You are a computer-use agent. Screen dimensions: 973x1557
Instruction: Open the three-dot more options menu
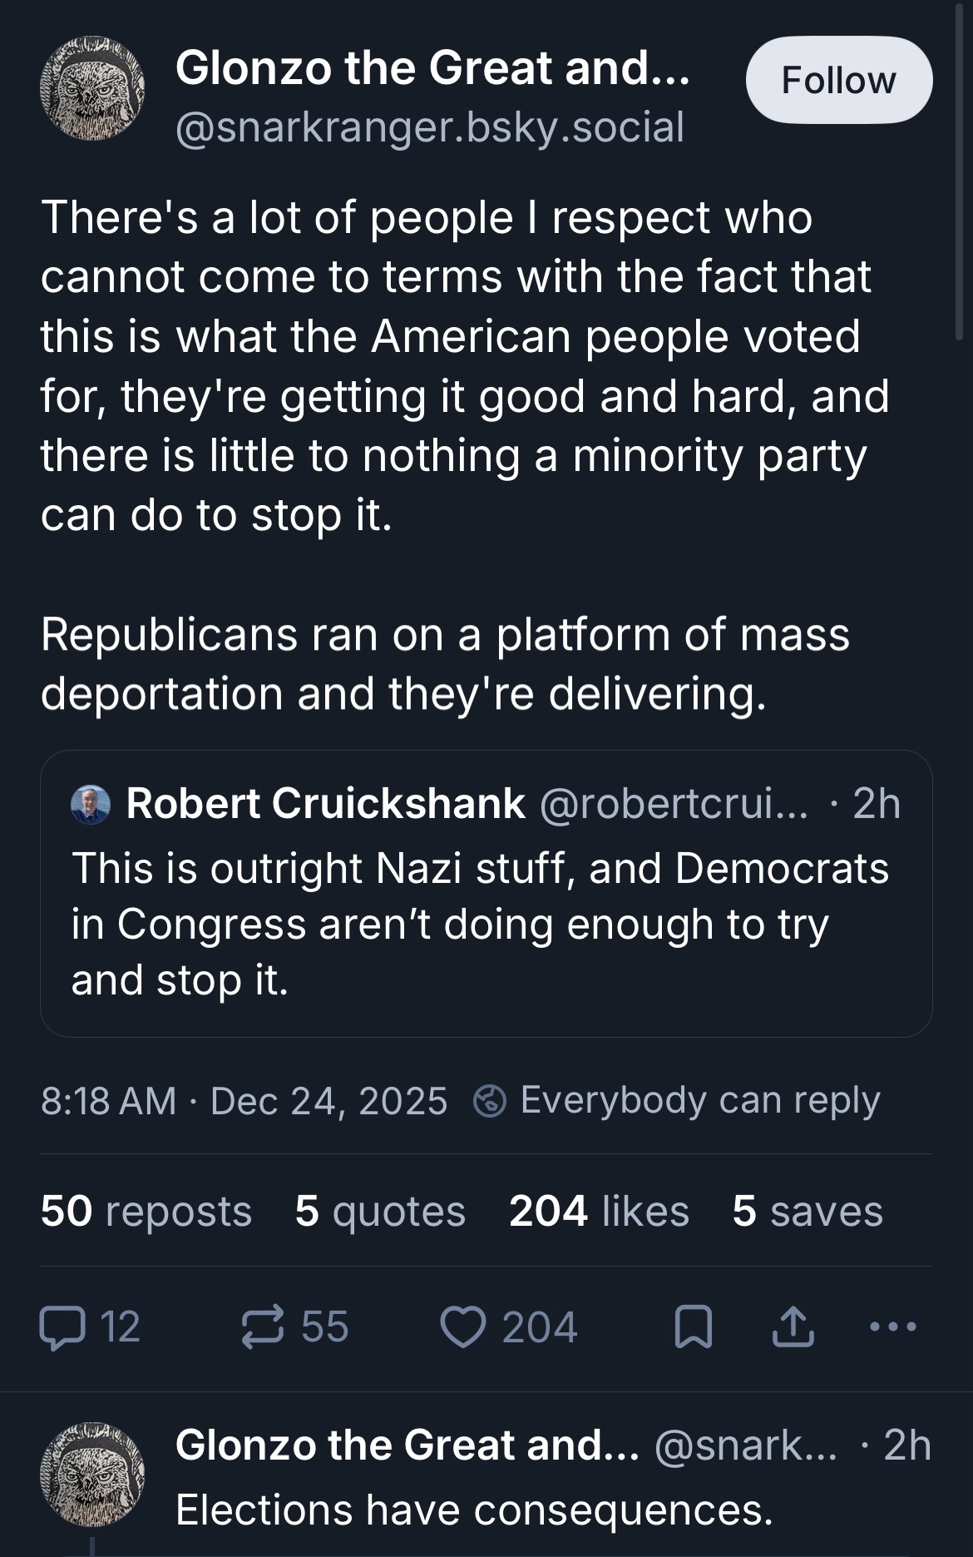pos(893,1327)
